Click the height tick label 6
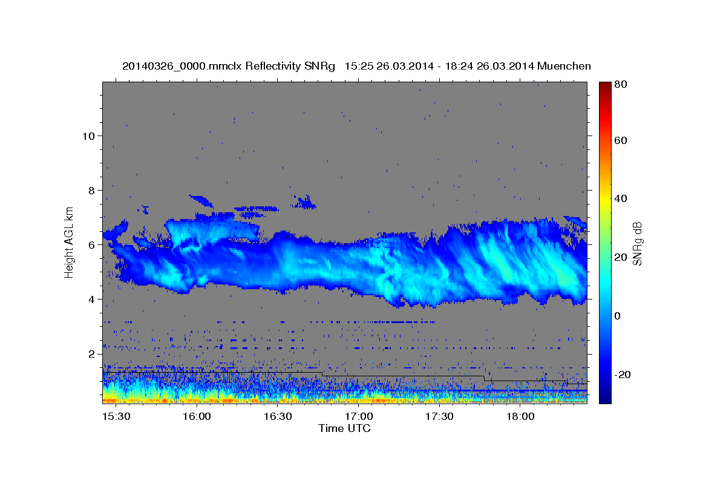Image resolution: width=726 pixels, height=484 pixels. 91,244
